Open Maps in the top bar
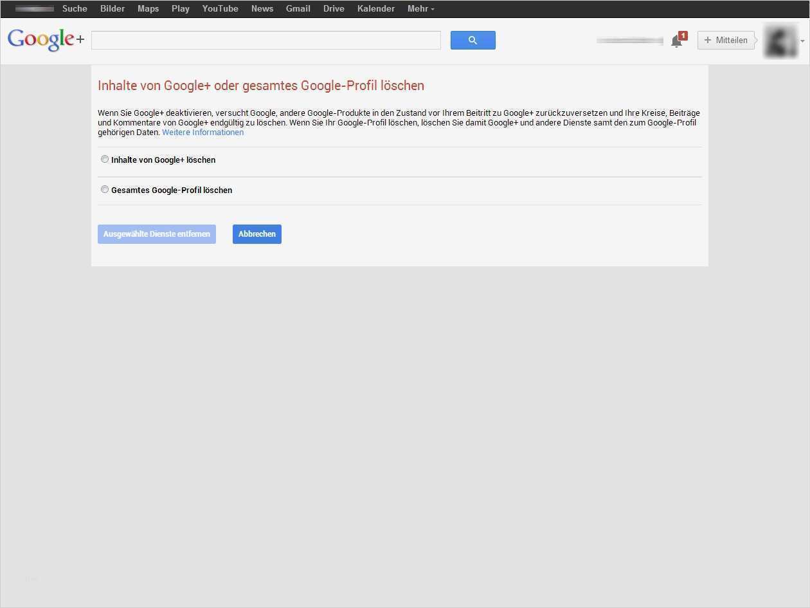The height and width of the screenshot is (608, 810). pyautogui.click(x=148, y=9)
